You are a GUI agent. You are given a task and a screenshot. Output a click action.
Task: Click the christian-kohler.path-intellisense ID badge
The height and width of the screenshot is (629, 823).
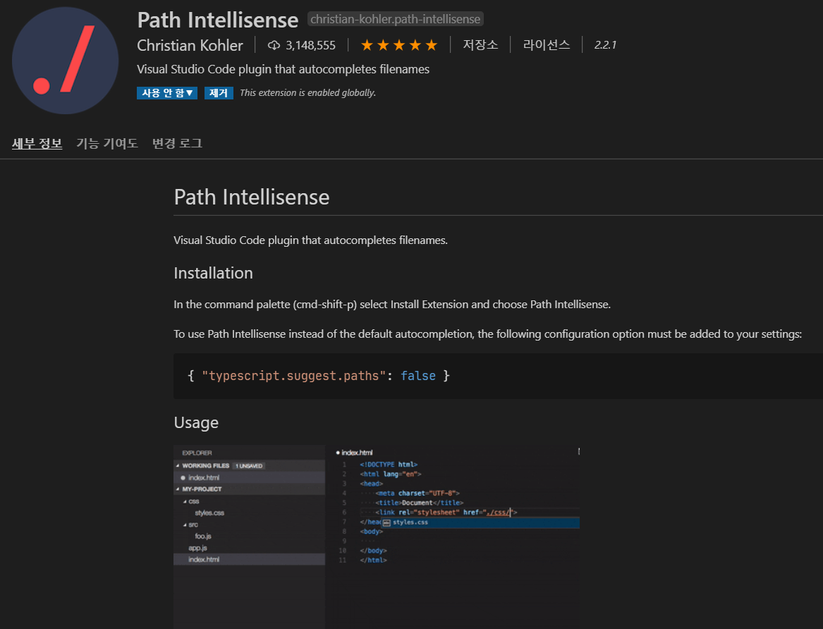pyautogui.click(x=395, y=19)
